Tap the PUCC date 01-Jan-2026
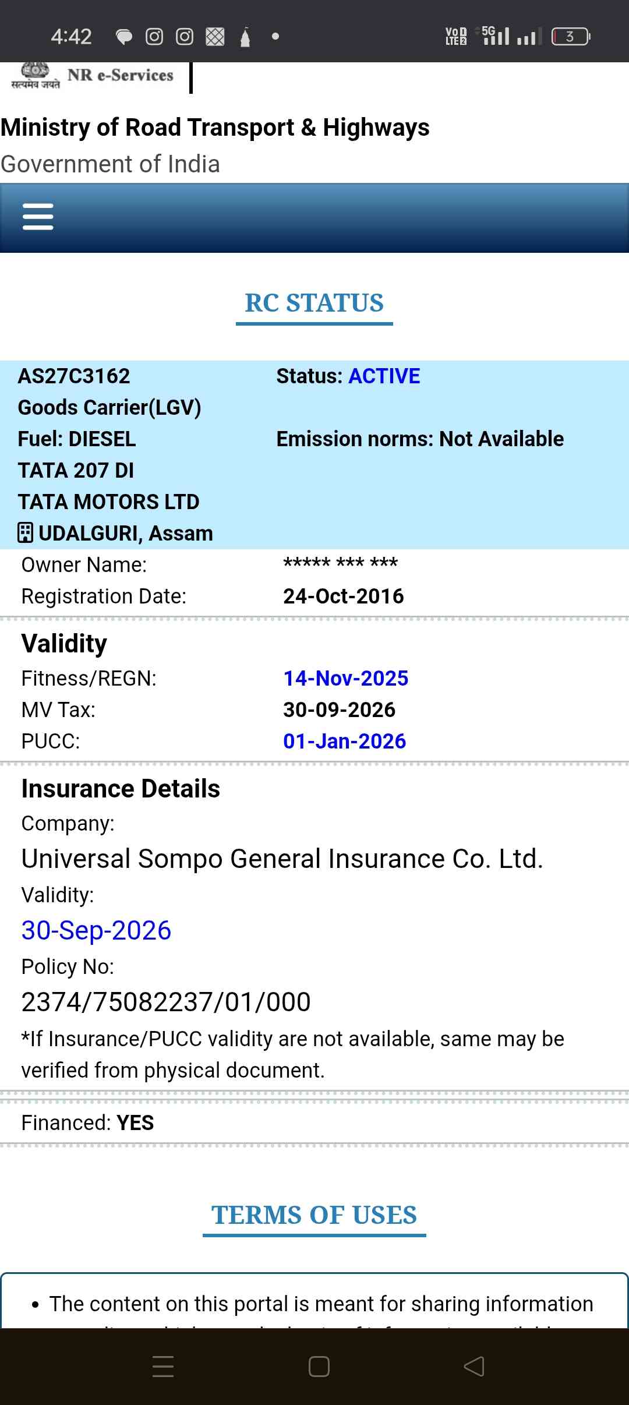 pos(344,742)
